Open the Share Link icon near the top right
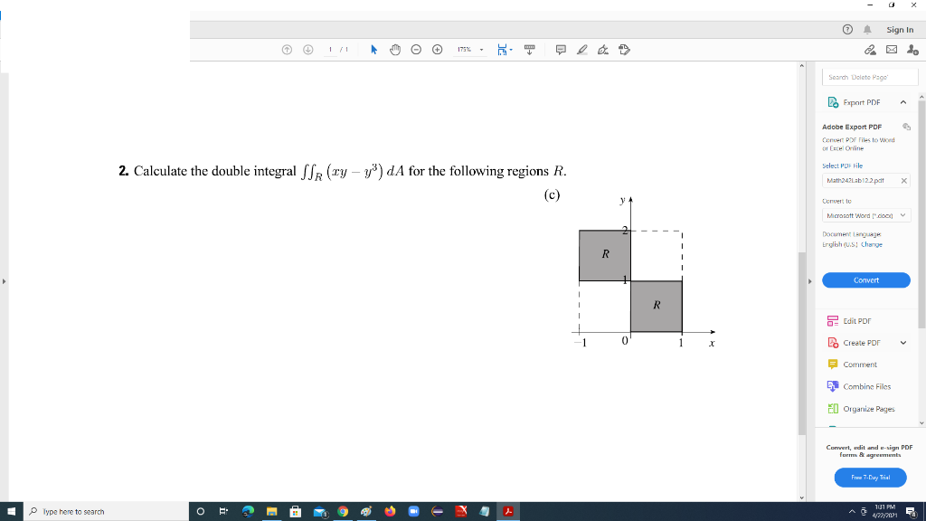 pos(870,50)
